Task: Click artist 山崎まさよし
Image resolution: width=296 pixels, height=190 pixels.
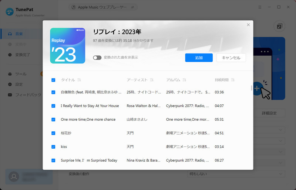Action: pyautogui.click(x=137, y=120)
